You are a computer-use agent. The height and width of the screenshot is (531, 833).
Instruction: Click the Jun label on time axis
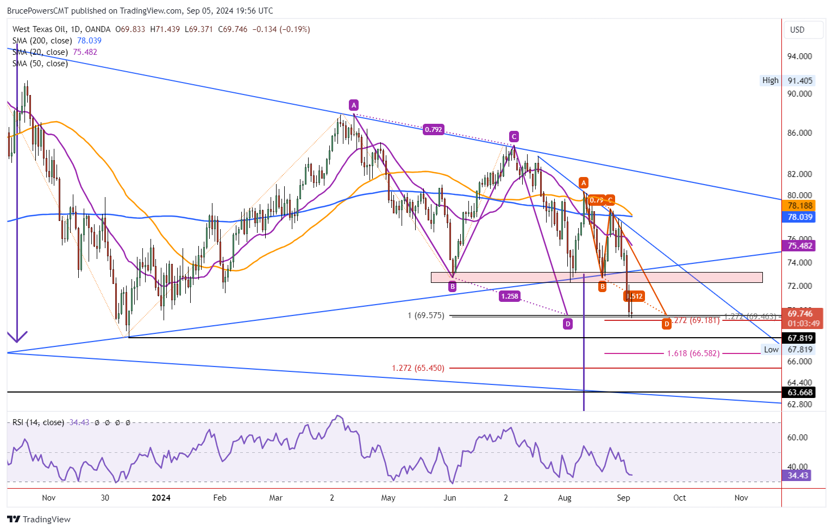click(449, 498)
